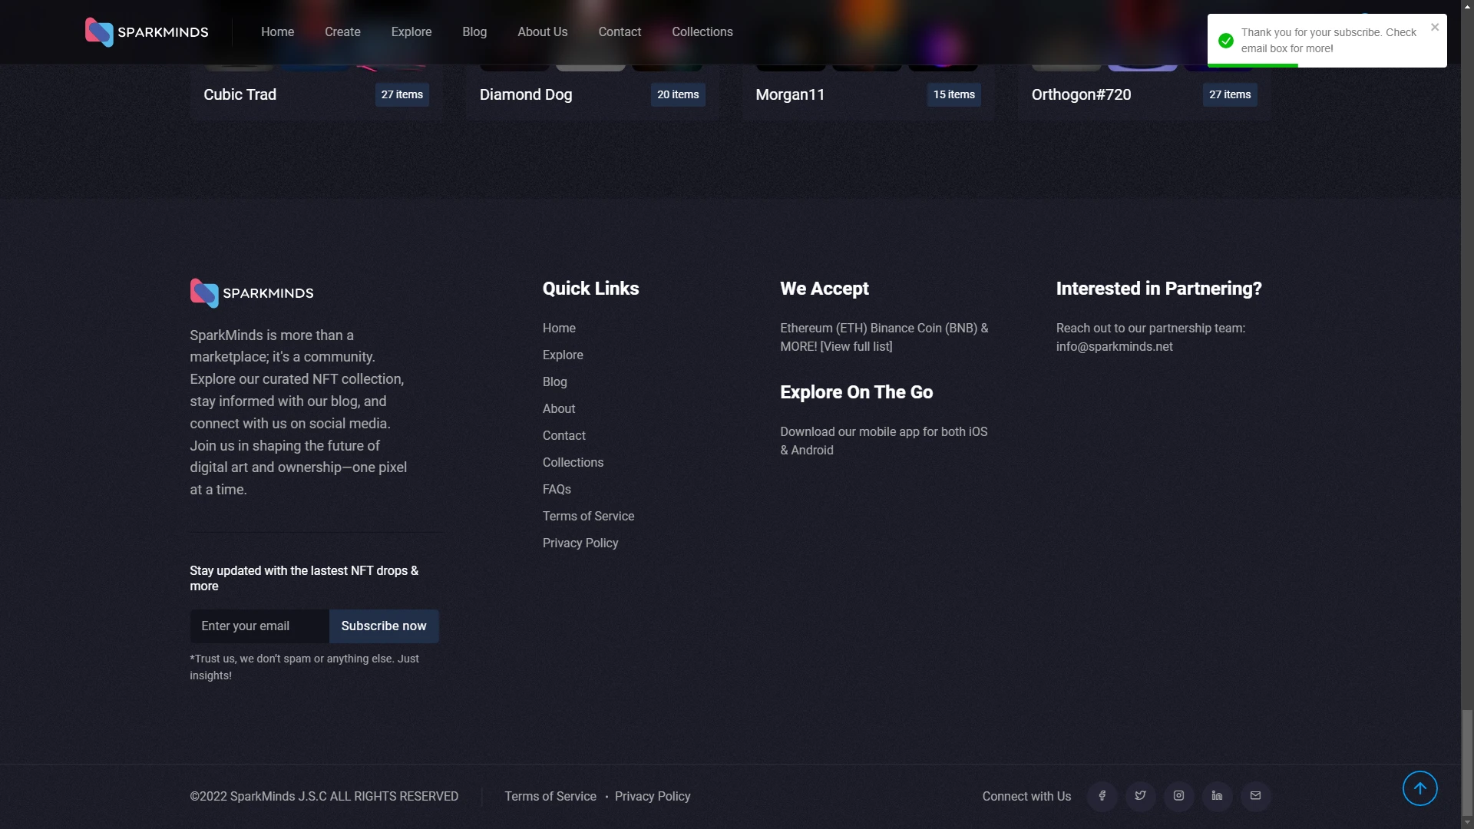Viewport: 1474px width, 829px height.
Task: Click the View full list link
Action: point(856,346)
